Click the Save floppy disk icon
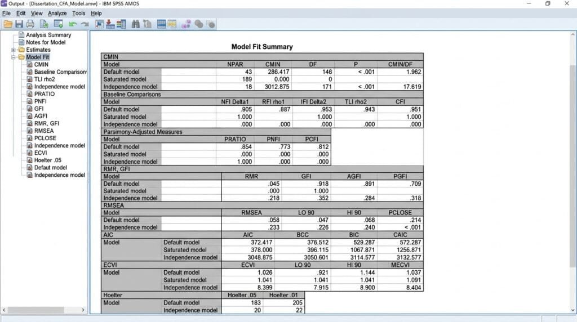This screenshot has height=322, width=577. tap(19, 24)
